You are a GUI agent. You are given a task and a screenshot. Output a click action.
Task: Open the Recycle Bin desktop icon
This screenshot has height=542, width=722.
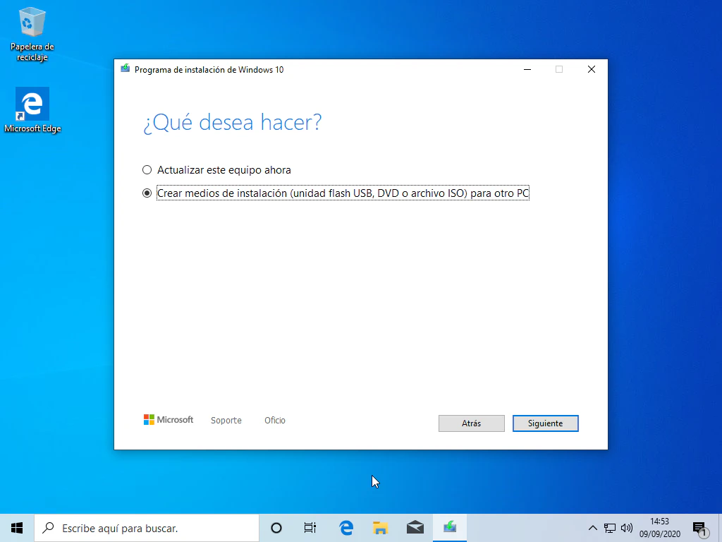[x=32, y=25]
